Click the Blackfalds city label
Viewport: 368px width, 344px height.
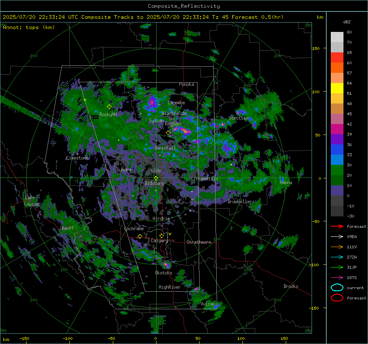coord(174,113)
